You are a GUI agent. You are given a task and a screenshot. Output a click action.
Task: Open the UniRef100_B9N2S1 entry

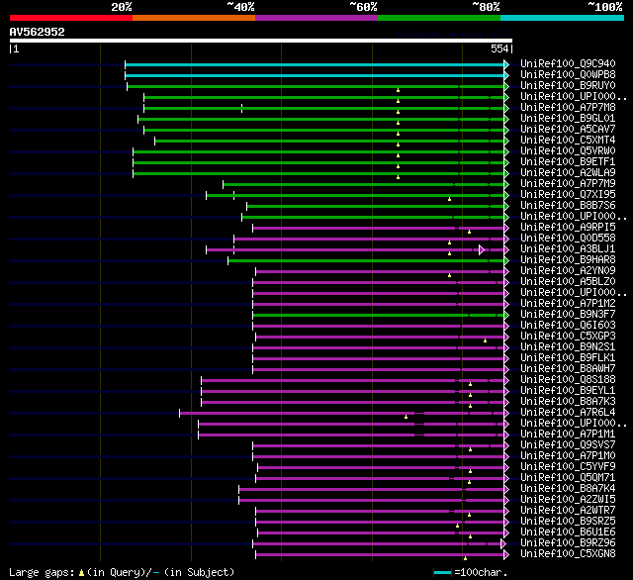tap(568, 347)
